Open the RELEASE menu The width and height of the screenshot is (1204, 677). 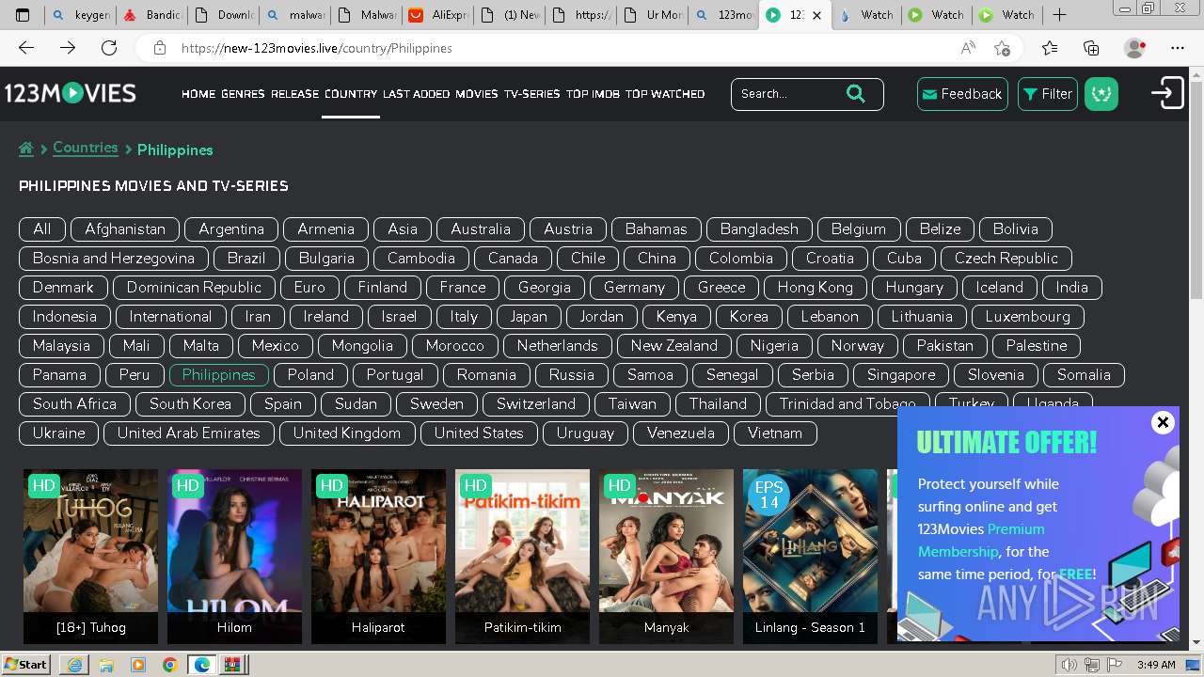295,93
